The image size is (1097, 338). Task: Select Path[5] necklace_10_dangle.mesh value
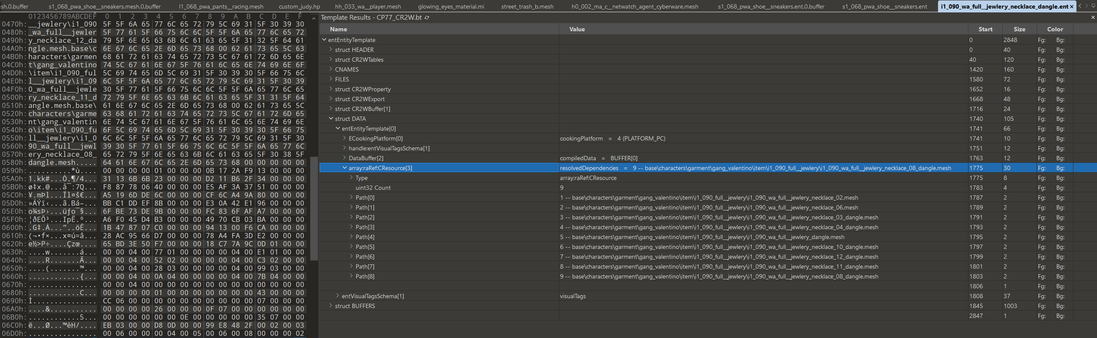pos(719,247)
